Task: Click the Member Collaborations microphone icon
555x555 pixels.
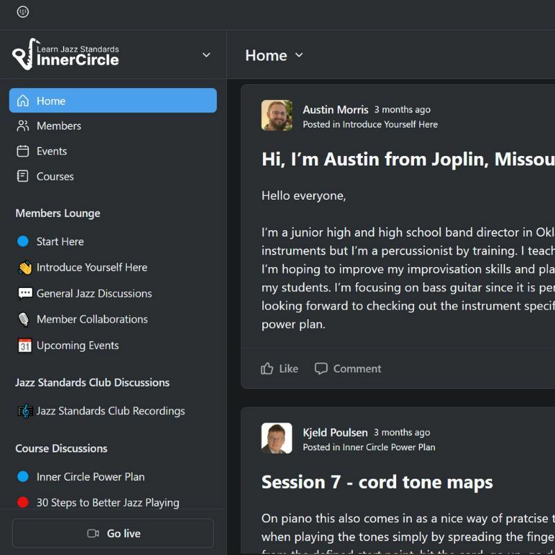Action: 24,319
